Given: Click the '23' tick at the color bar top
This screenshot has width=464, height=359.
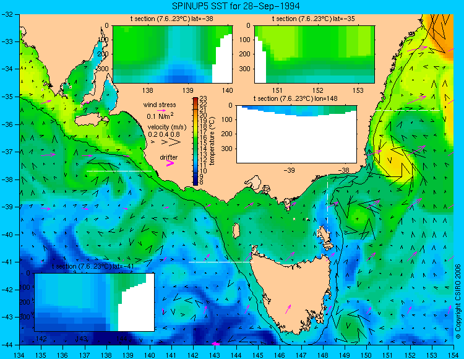Looking at the screenshot, I should point(204,98).
